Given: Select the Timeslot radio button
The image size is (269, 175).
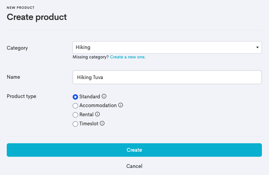Looking at the screenshot, I should (x=75, y=124).
